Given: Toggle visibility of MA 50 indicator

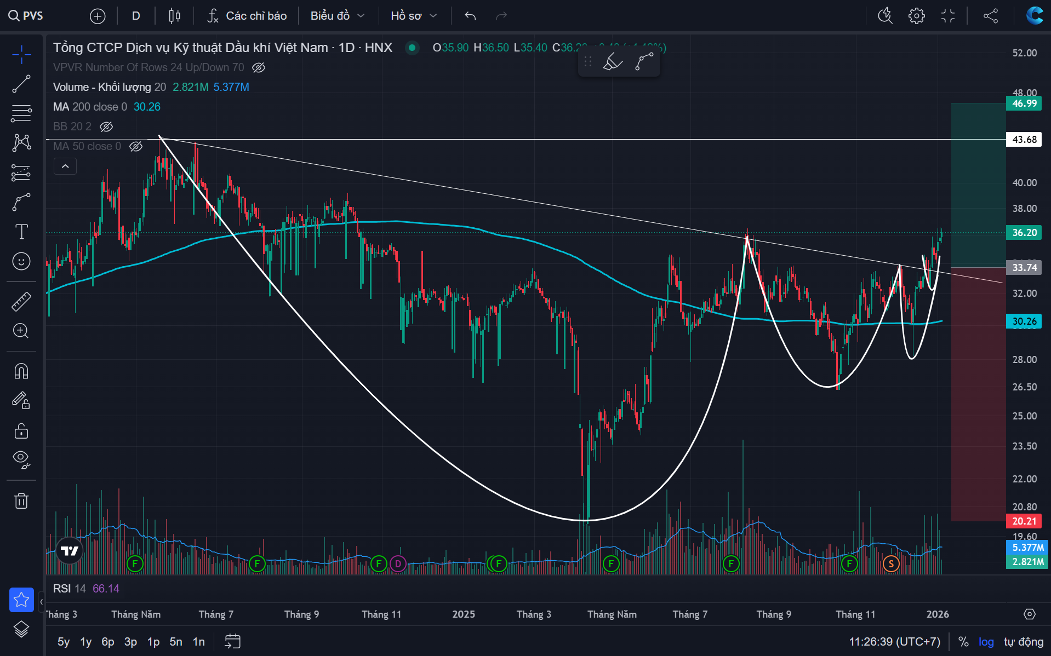Looking at the screenshot, I should click(136, 146).
